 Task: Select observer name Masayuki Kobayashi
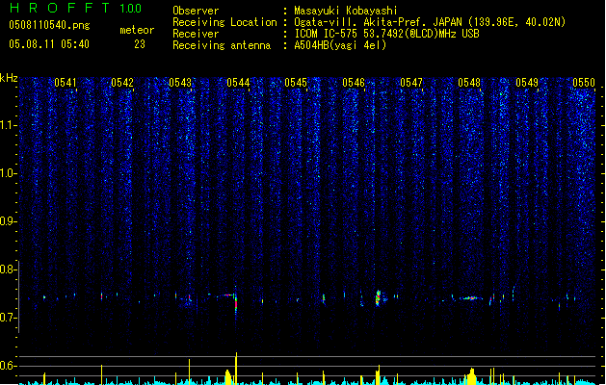pyautogui.click(x=346, y=11)
